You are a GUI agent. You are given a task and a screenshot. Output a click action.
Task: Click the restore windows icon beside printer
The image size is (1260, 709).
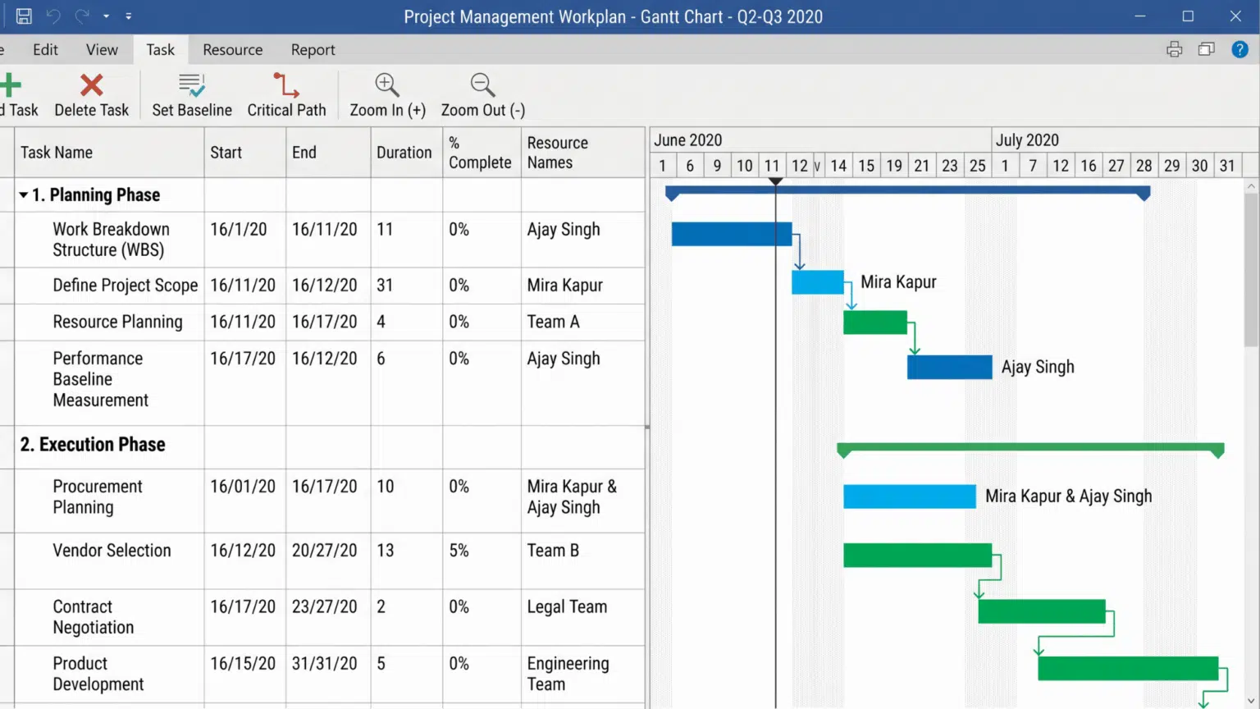click(1206, 49)
